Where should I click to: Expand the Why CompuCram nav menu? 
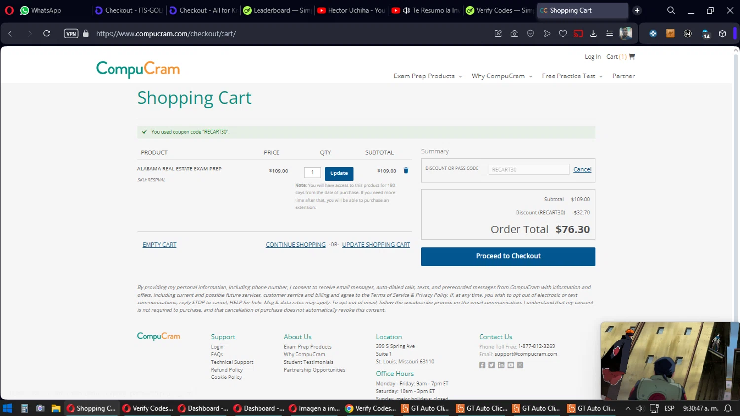click(502, 76)
